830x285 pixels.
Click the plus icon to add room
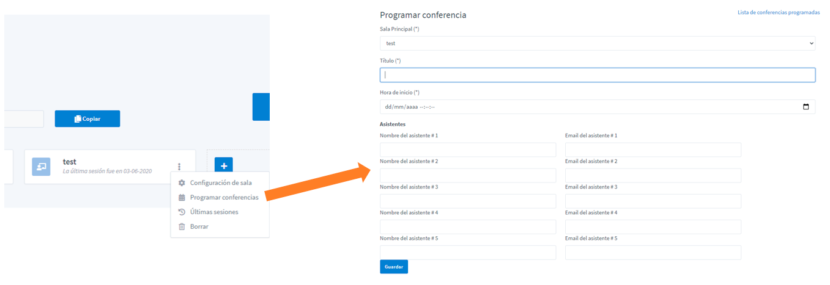[x=224, y=166]
